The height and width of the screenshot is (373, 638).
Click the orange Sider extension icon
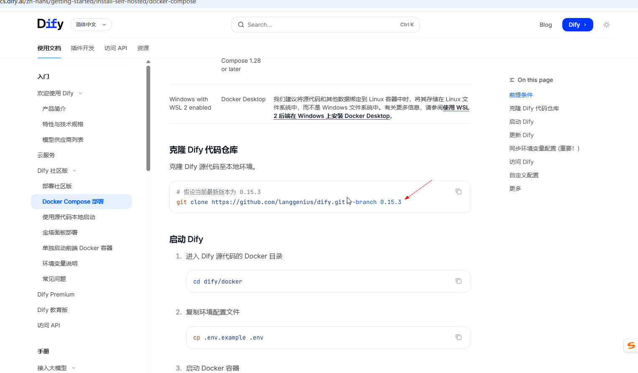click(x=630, y=345)
